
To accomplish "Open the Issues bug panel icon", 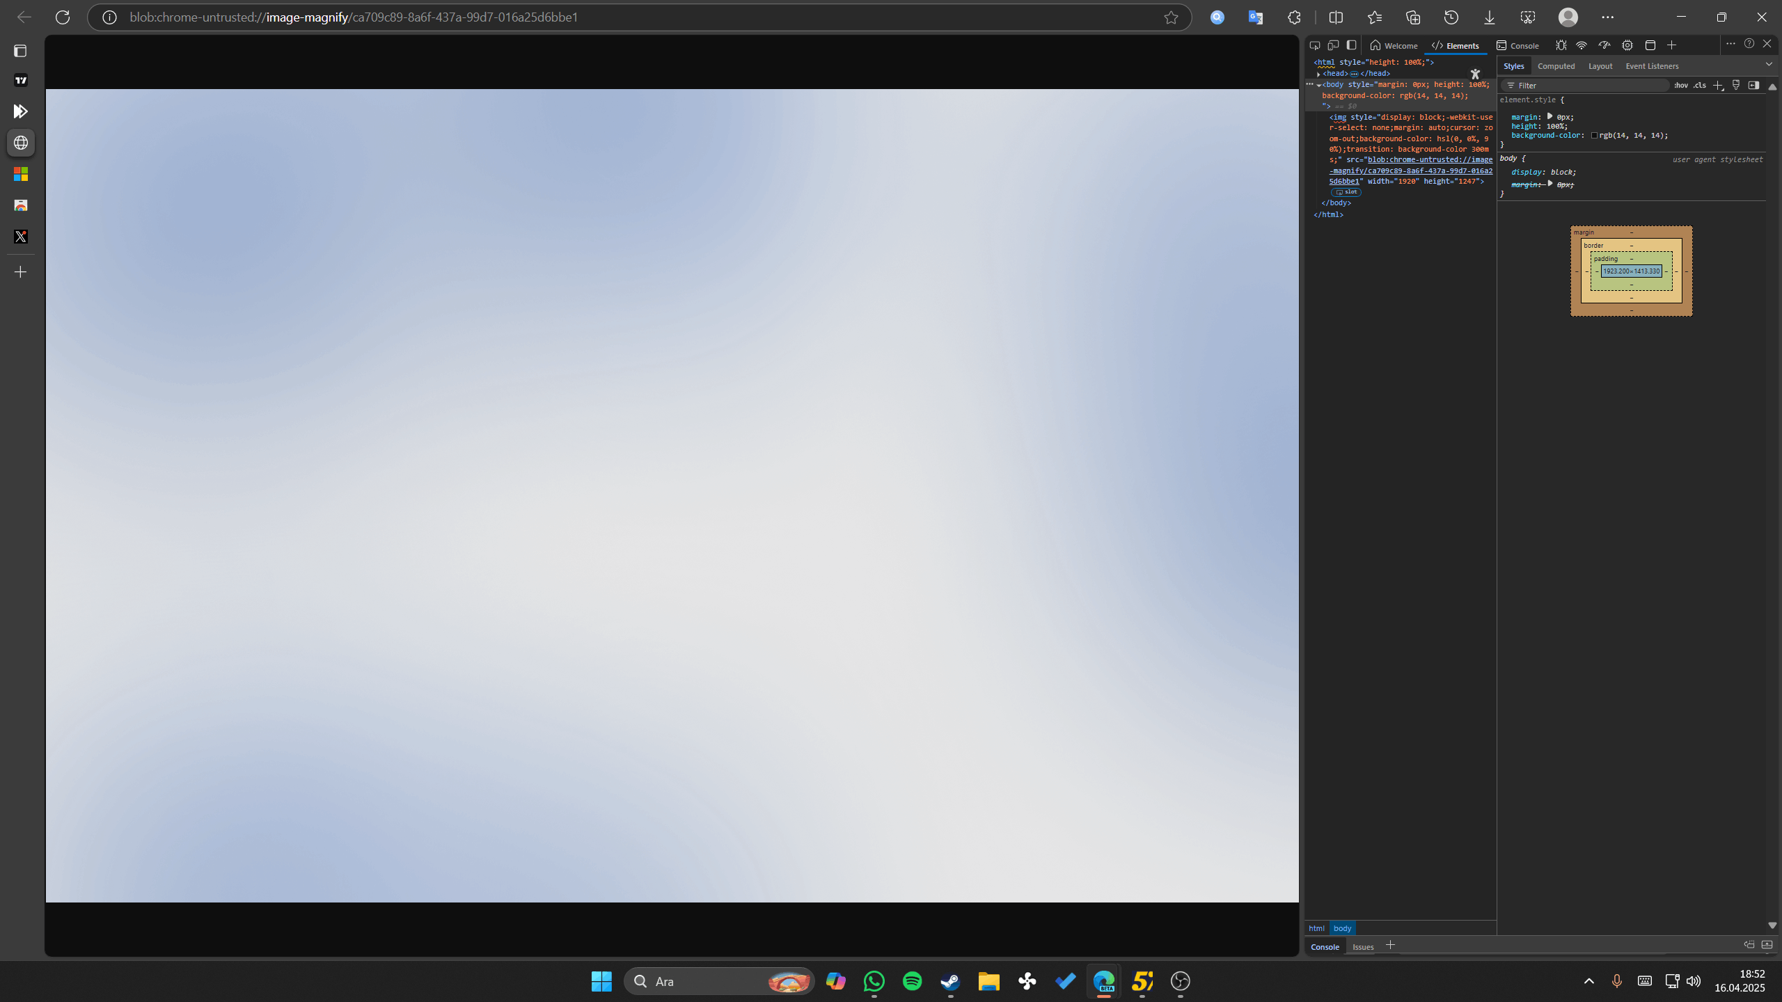I will click(x=1561, y=45).
